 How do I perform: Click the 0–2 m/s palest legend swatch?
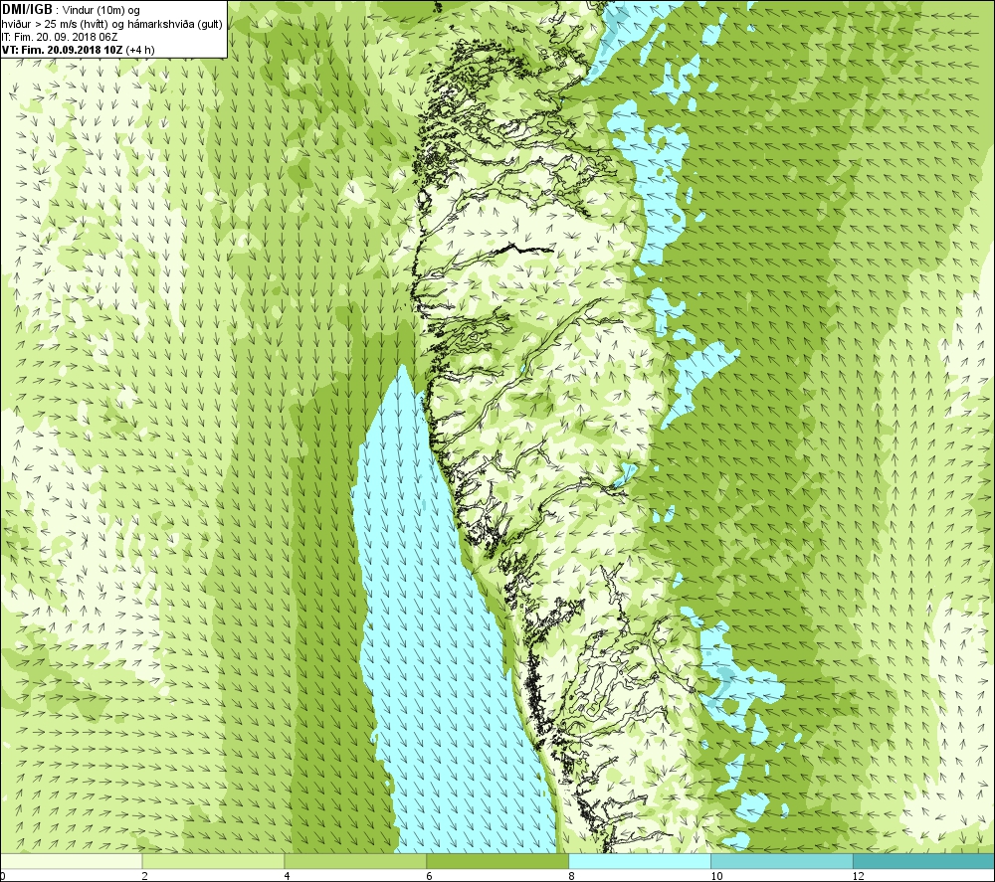[71, 861]
